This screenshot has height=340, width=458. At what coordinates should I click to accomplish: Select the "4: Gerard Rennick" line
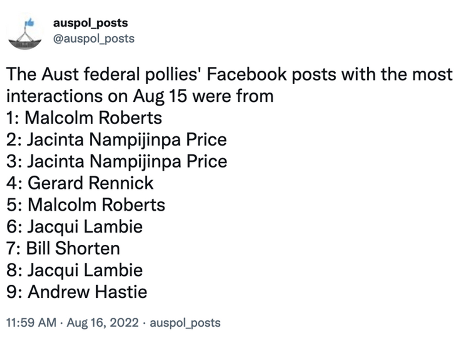[x=80, y=183]
